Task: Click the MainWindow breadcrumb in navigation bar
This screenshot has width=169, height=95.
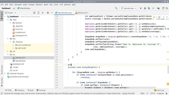Action: point(24,8)
